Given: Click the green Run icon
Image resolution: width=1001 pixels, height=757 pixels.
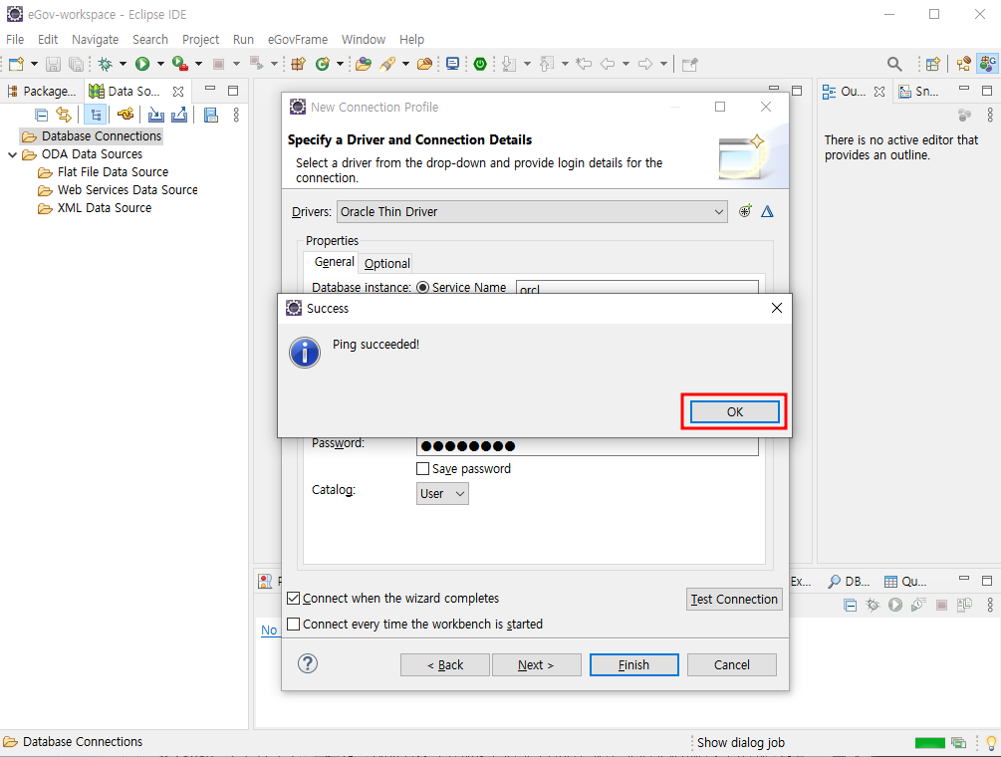Looking at the screenshot, I should coord(142,64).
